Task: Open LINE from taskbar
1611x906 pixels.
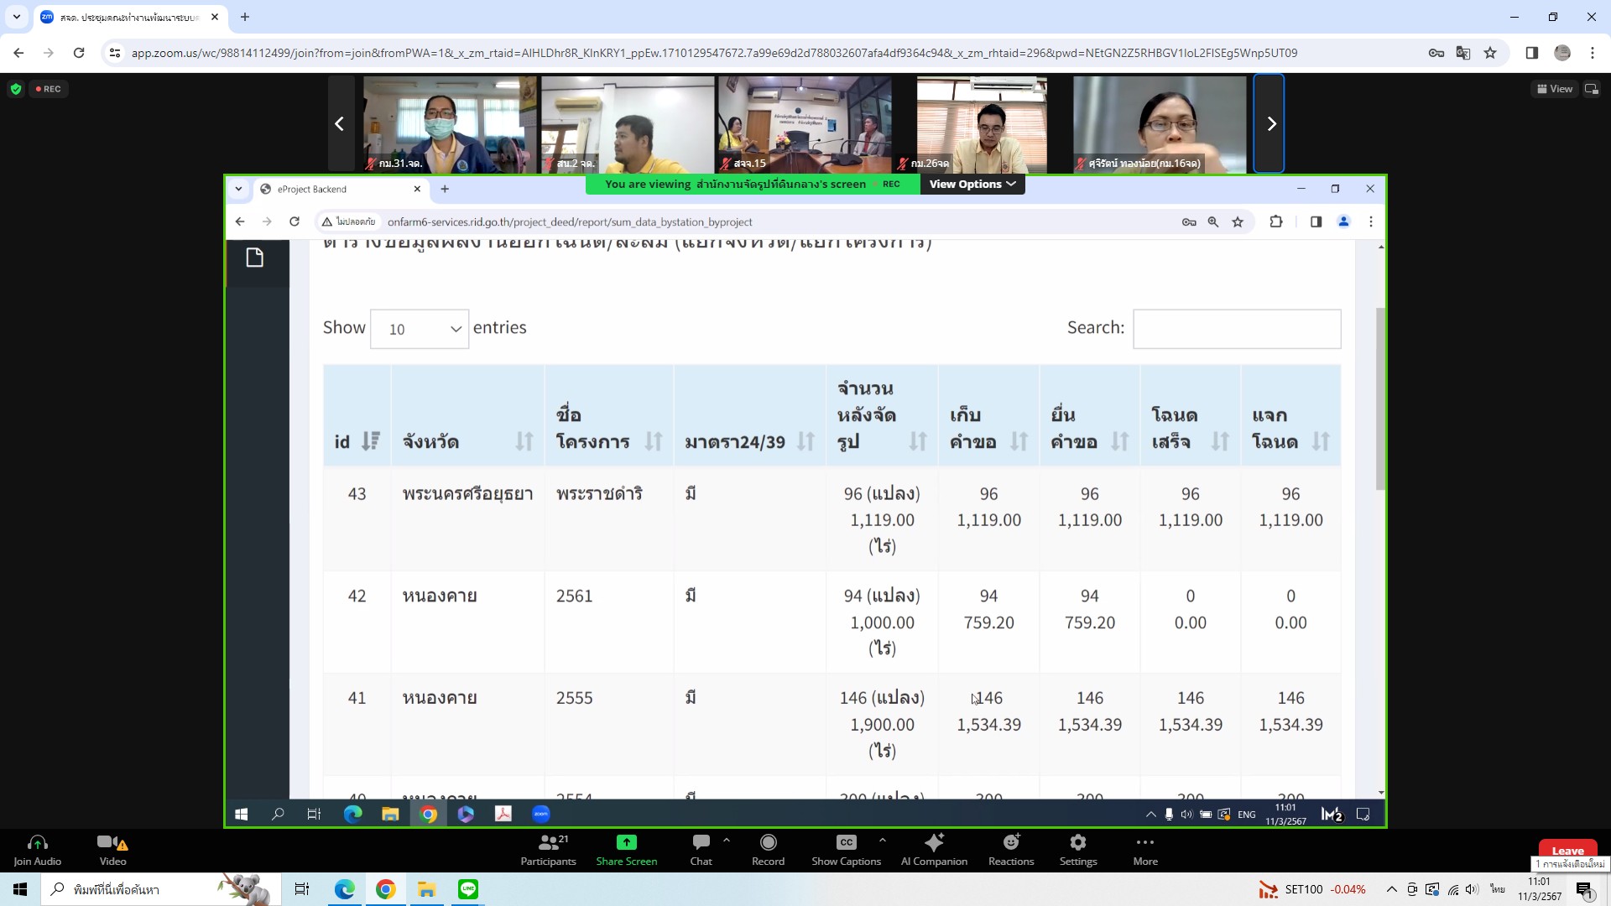Action: pyautogui.click(x=468, y=889)
